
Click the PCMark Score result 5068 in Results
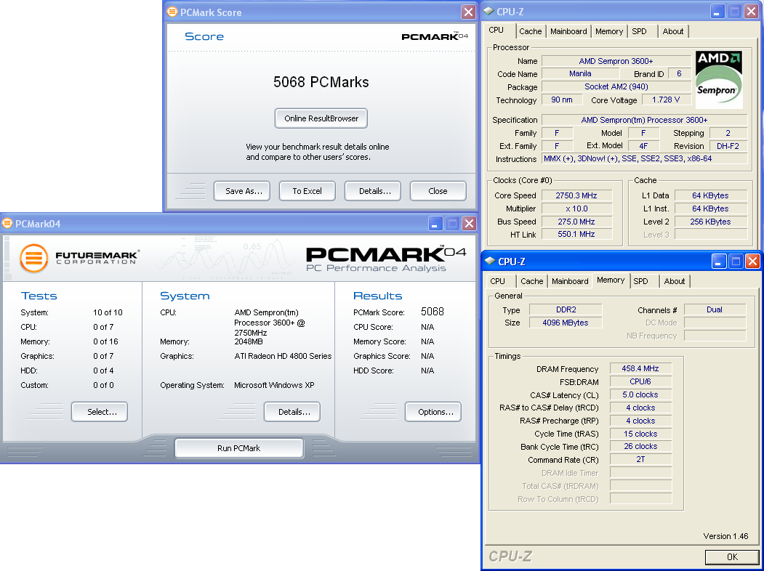pos(433,312)
